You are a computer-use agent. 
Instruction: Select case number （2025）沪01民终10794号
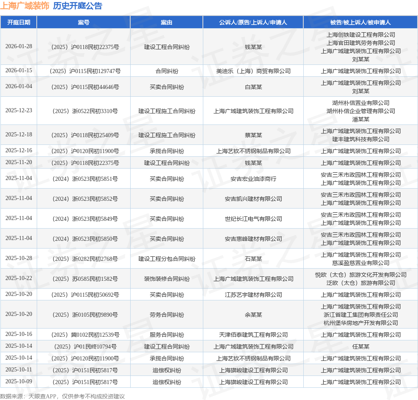85,347
